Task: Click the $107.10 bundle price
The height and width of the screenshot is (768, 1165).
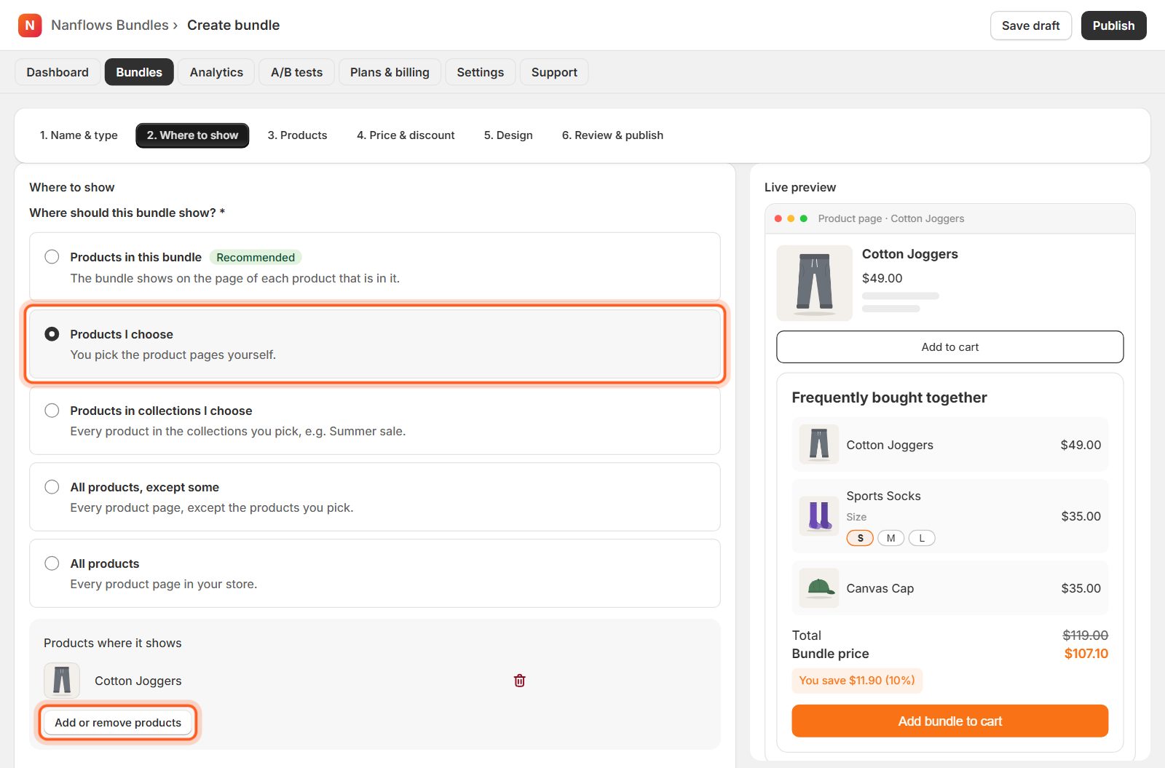Action: pyautogui.click(x=1086, y=654)
